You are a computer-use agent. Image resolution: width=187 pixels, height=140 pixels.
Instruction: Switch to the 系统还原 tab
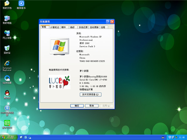[x=83, y=27]
